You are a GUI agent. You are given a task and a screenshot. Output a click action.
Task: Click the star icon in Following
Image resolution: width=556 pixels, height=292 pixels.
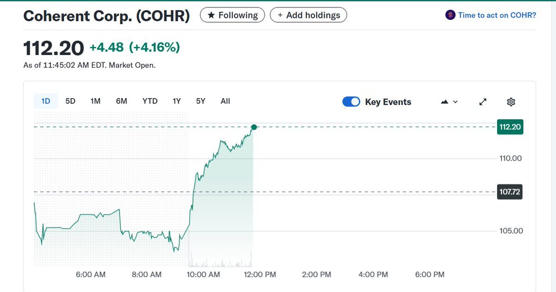coord(211,15)
